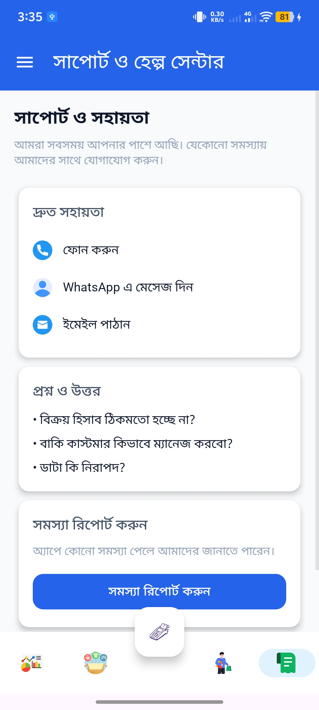The image size is (319, 710).
Task: Expand the "ডাটা কি নিরাপদ?" question
Action: pos(82,468)
